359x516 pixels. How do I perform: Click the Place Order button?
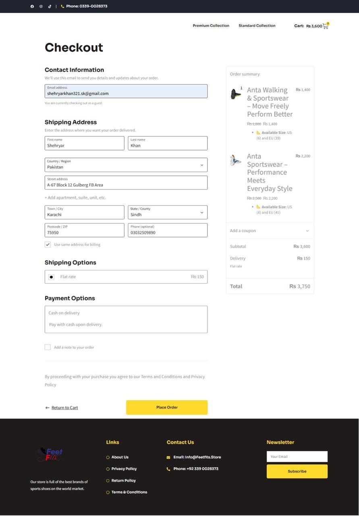[x=167, y=408]
